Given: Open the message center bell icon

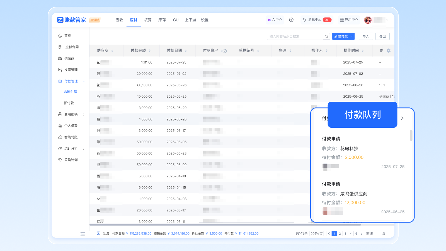Looking at the screenshot, I should pos(304,20).
